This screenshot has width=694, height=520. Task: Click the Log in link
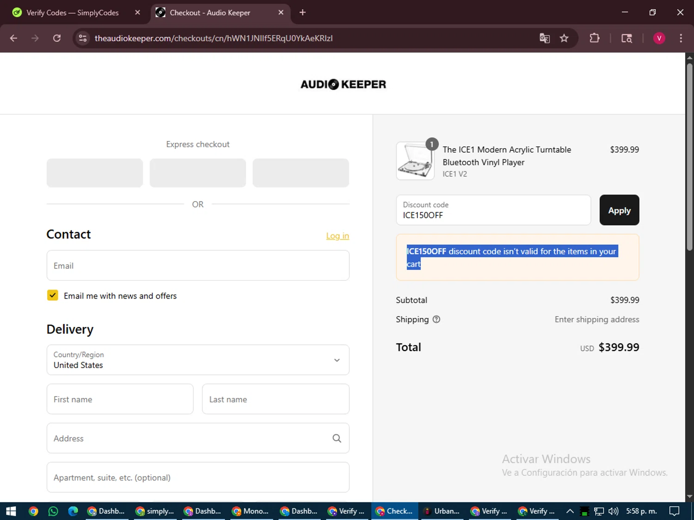click(338, 236)
